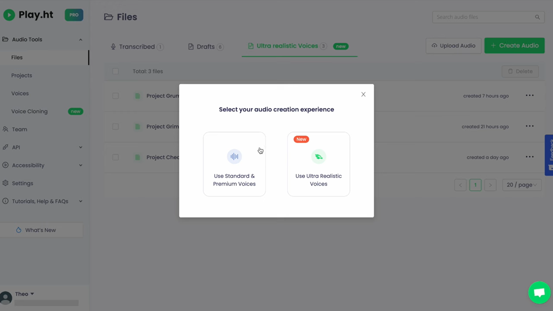Open the Accessibility sidebar icon
This screenshot has width=553, height=311.
point(5,165)
